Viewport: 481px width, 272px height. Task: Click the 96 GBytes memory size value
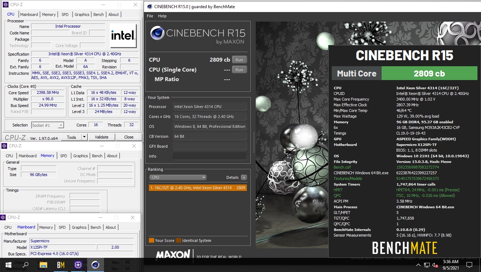39,175
